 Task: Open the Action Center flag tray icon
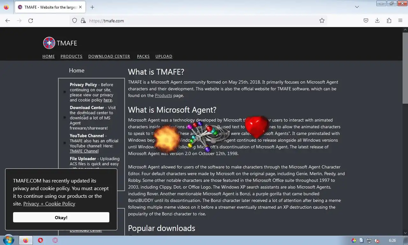(x=361, y=241)
